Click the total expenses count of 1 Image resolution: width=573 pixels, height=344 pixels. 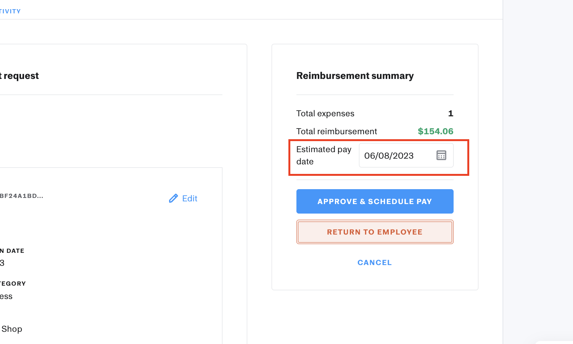coord(451,113)
